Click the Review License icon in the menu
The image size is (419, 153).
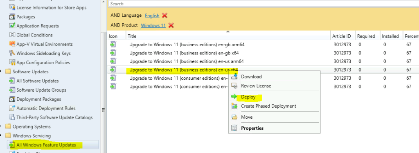[x=234, y=86]
